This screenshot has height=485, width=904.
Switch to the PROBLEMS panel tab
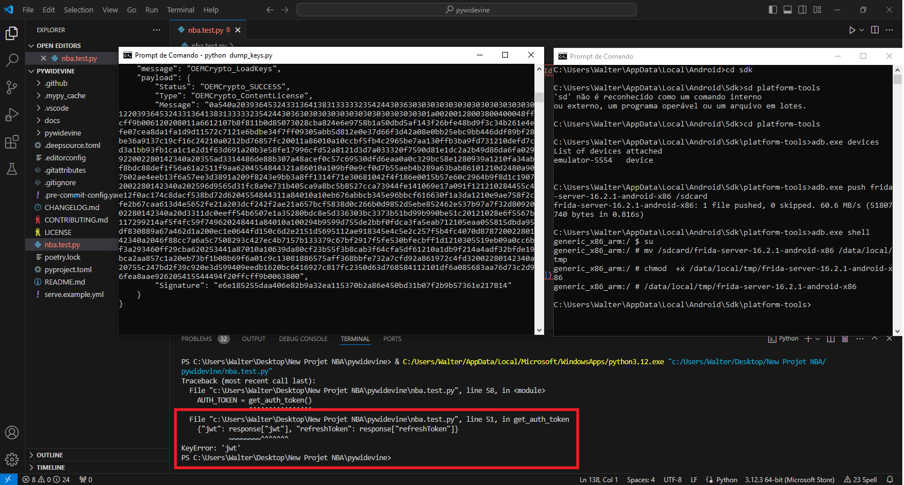point(197,339)
